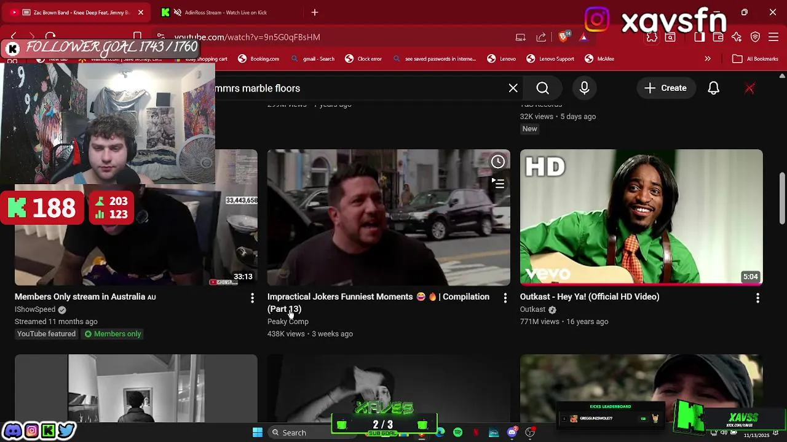Open more options for Members Only stream
This screenshot has height=442, width=787.
pyautogui.click(x=252, y=298)
